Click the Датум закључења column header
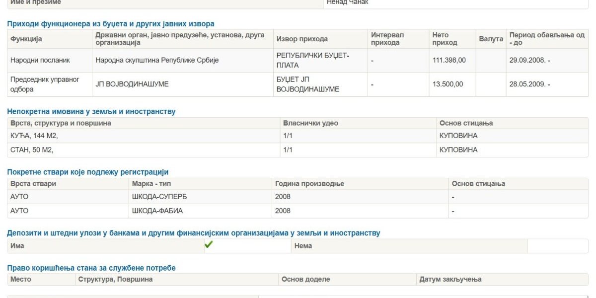596x298 pixels. (450, 279)
